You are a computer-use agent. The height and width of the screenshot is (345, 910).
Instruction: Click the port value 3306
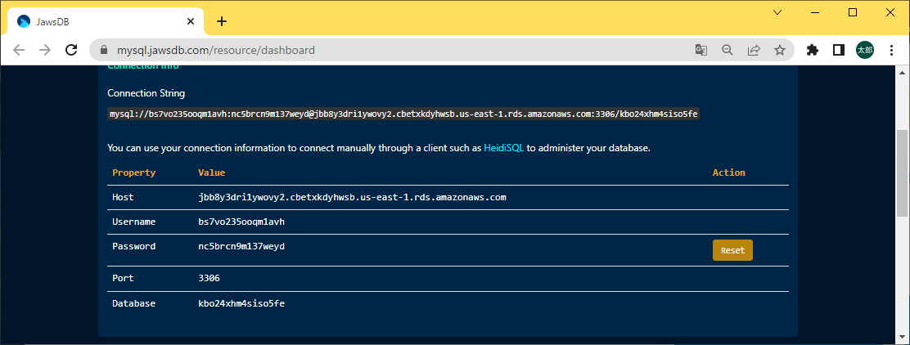coord(209,278)
